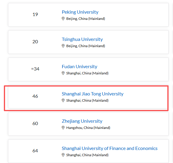
Task: Click location pin icon under Fudan University
Action: tap(63, 73)
